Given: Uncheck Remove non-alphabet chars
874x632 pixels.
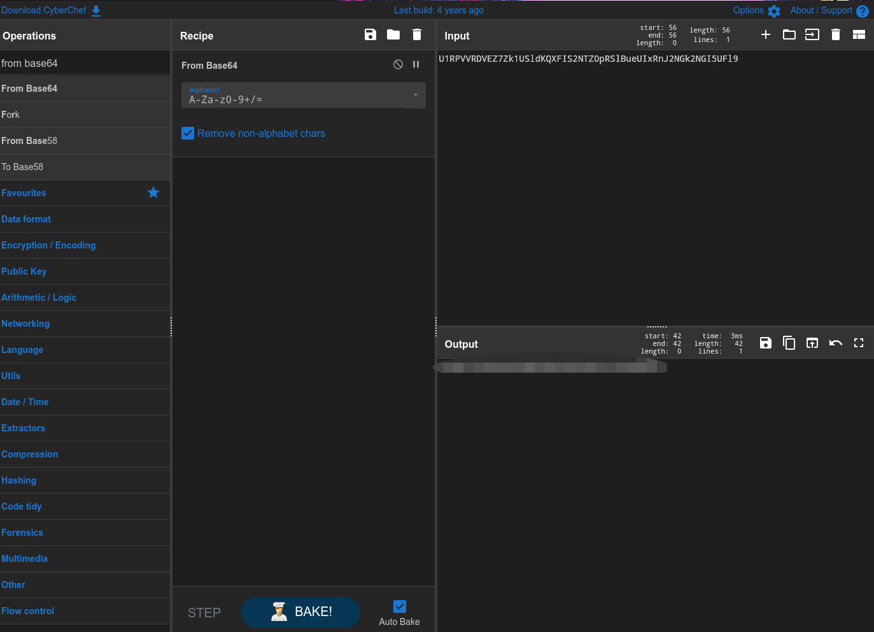Looking at the screenshot, I should tap(188, 133).
